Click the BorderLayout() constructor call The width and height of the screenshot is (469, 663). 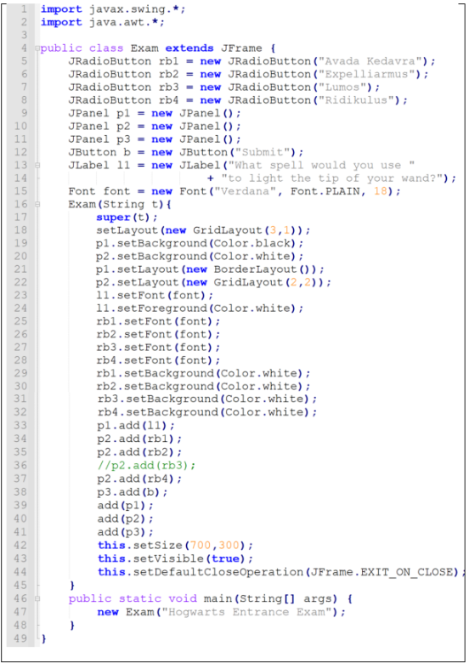tap(262, 269)
